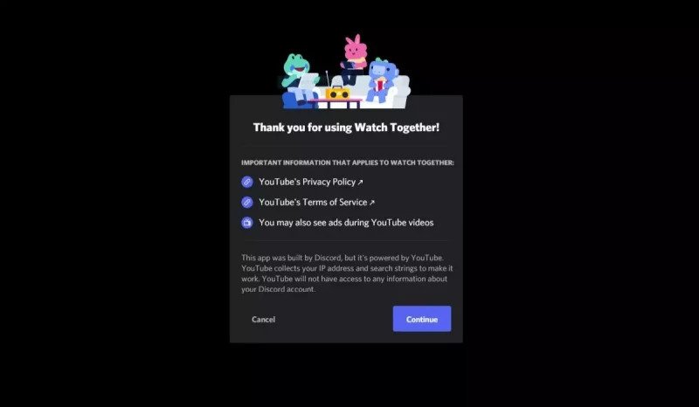Viewport: 699px width, 407px height.
Task: Open YouTube's Privacy Policy link
Action: 308,182
